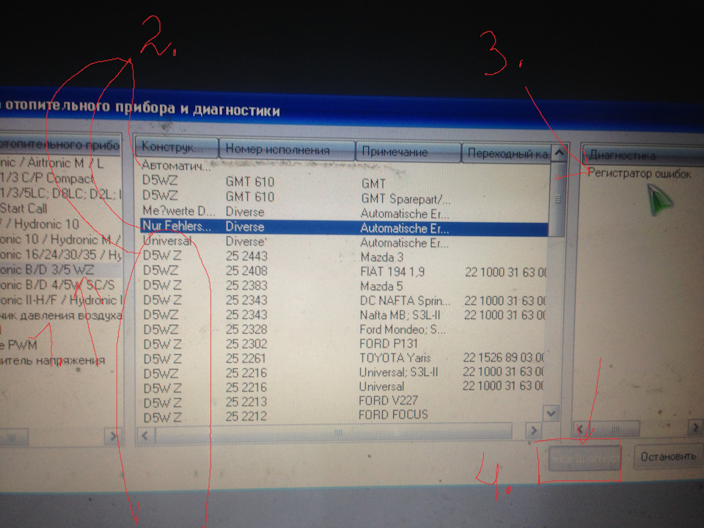The width and height of the screenshot is (704, 528).
Task: Sort by the Конструк... column header
Action: pos(177,147)
